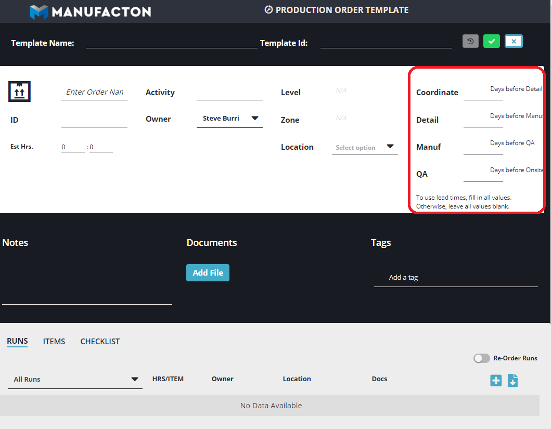The width and height of the screenshot is (552, 429).
Task: Click the compass icon beside Production Order Template
Action: click(x=268, y=10)
